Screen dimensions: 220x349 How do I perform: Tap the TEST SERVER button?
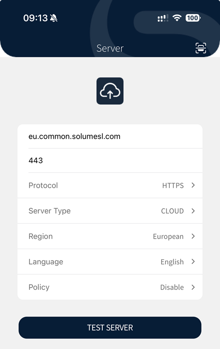(x=110, y=327)
